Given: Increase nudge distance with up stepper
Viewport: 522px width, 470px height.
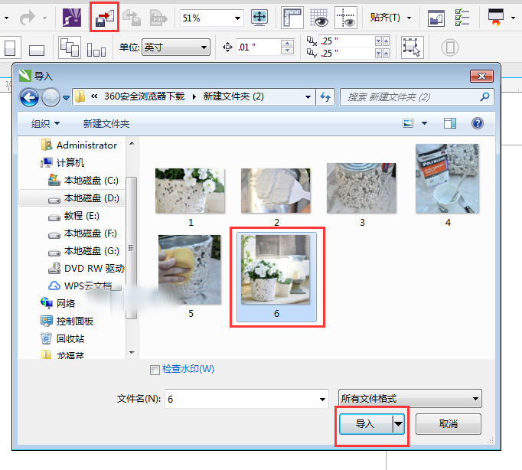Looking at the screenshot, I should point(287,44).
